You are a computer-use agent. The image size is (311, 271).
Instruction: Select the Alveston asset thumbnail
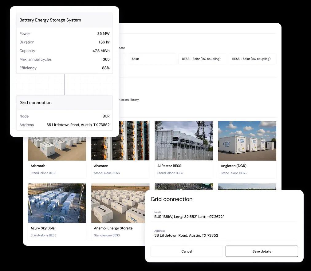120,141
